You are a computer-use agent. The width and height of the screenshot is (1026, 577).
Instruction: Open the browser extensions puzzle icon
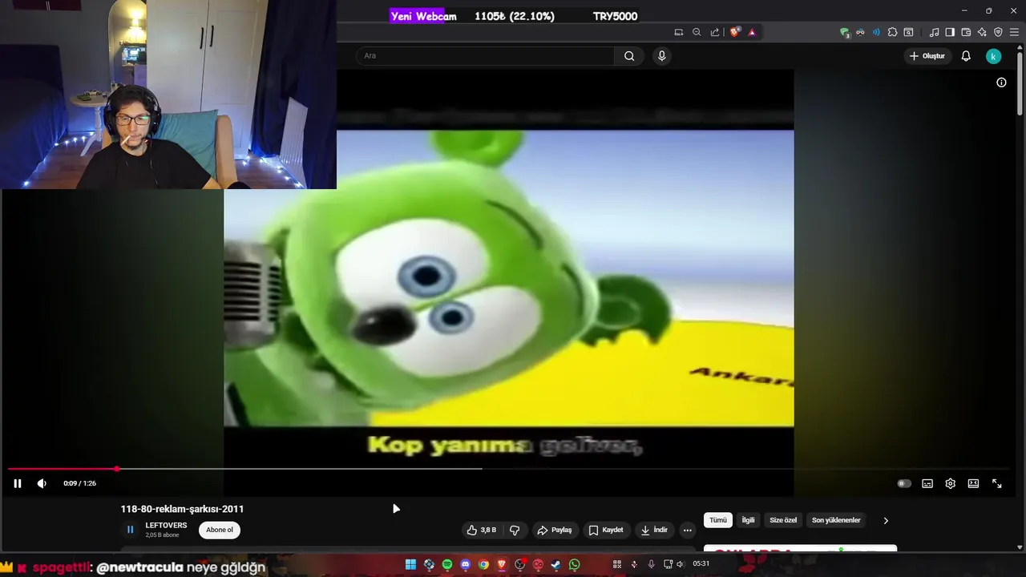tap(892, 32)
